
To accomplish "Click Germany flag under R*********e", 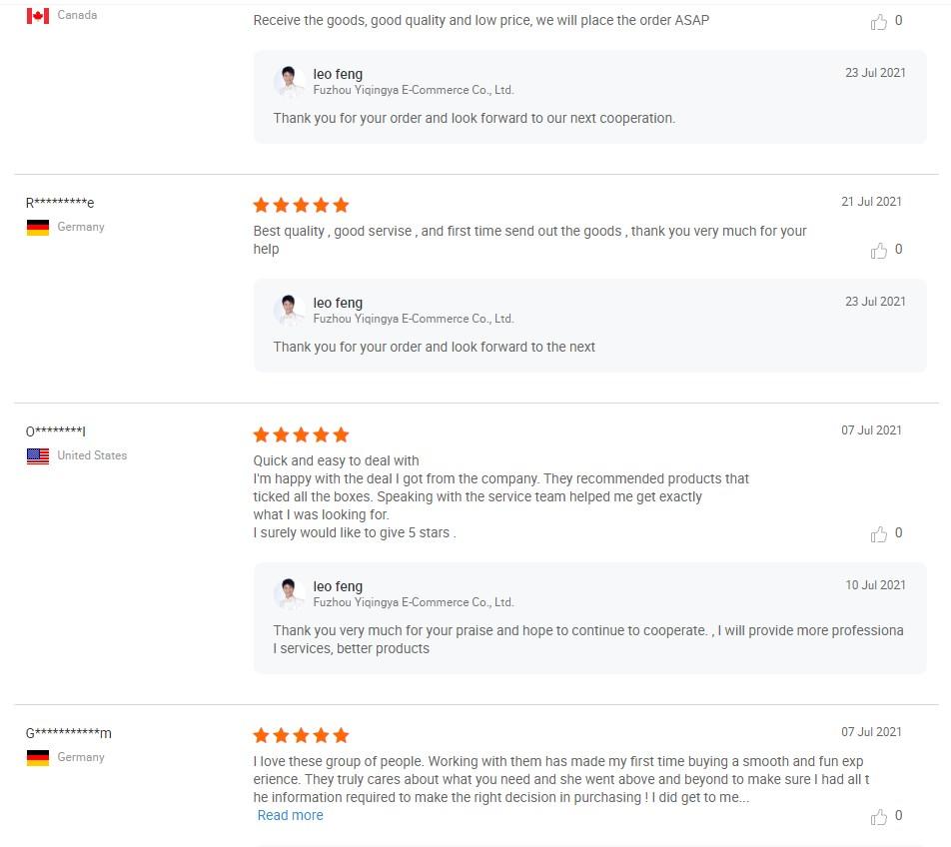I will tap(38, 228).
